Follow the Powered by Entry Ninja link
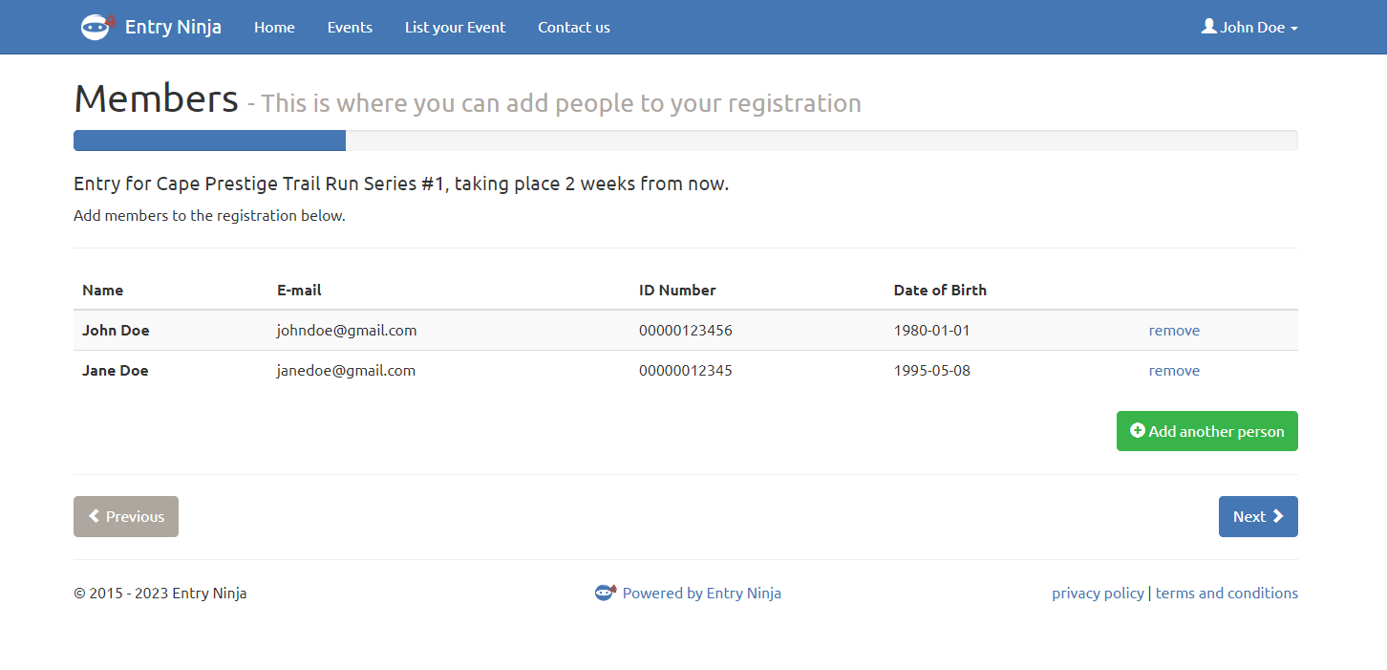Viewport: 1387px width, 670px height. pyautogui.click(x=701, y=593)
